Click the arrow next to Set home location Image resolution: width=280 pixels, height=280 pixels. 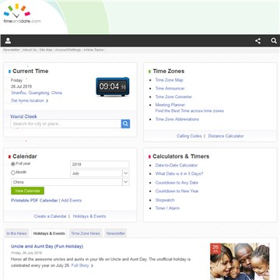click(x=47, y=101)
